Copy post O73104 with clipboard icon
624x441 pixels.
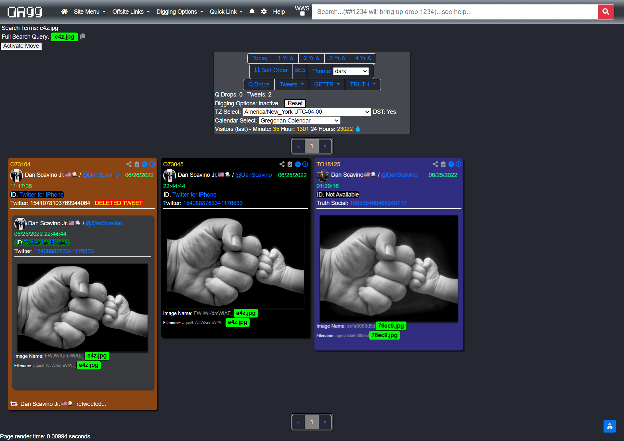coord(137,164)
